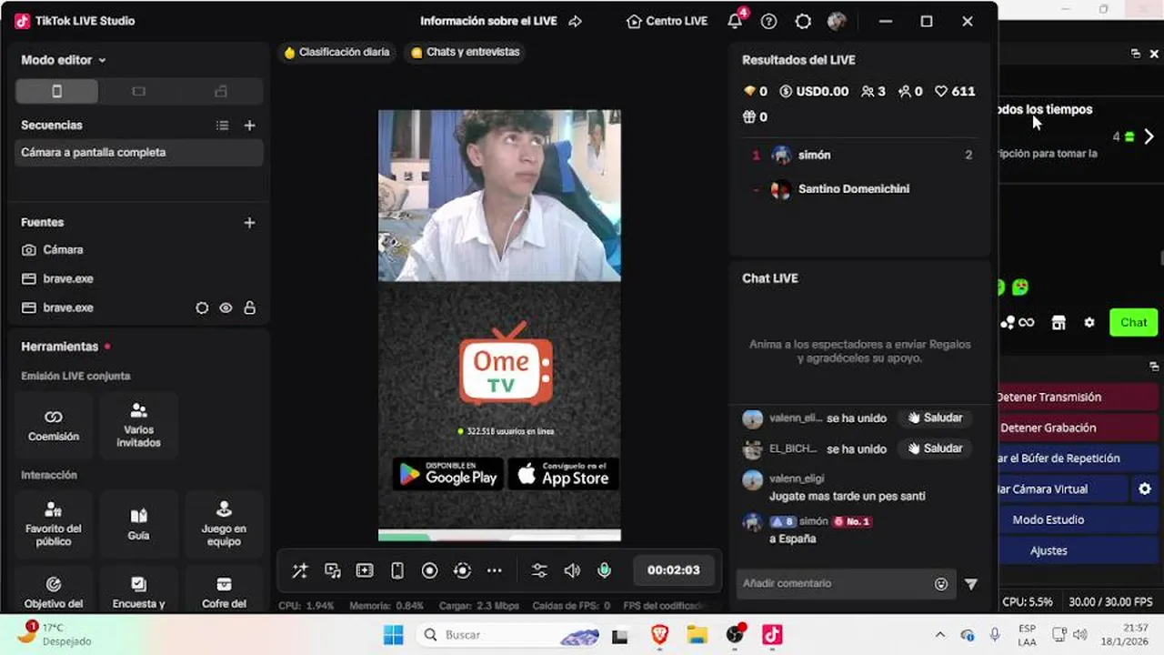1164x655 pixels.
Task: Select the portrait phone layout tab
Action: pyautogui.click(x=56, y=91)
